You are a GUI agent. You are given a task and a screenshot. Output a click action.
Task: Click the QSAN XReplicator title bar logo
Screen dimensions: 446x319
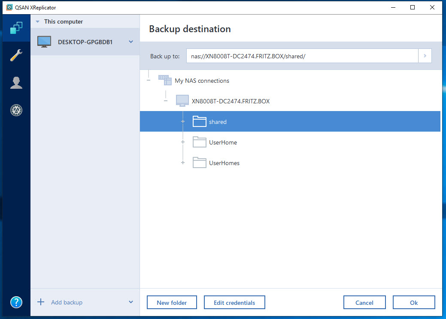pyautogui.click(x=9, y=7)
